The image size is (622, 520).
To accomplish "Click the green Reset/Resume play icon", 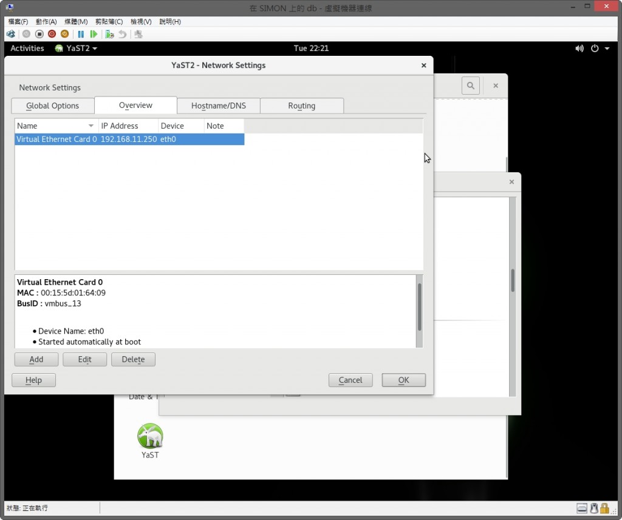I will pyautogui.click(x=94, y=34).
